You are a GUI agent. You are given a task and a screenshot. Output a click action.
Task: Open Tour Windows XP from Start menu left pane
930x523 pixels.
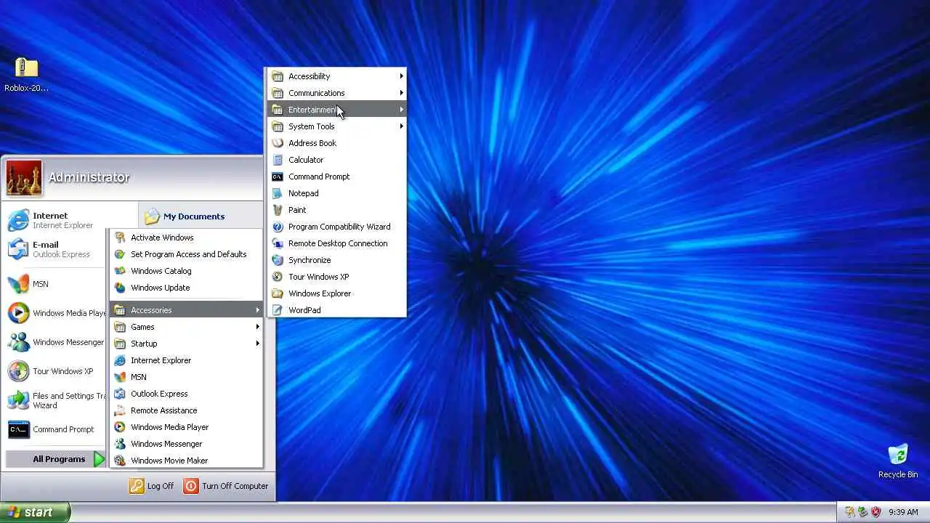coord(57,371)
